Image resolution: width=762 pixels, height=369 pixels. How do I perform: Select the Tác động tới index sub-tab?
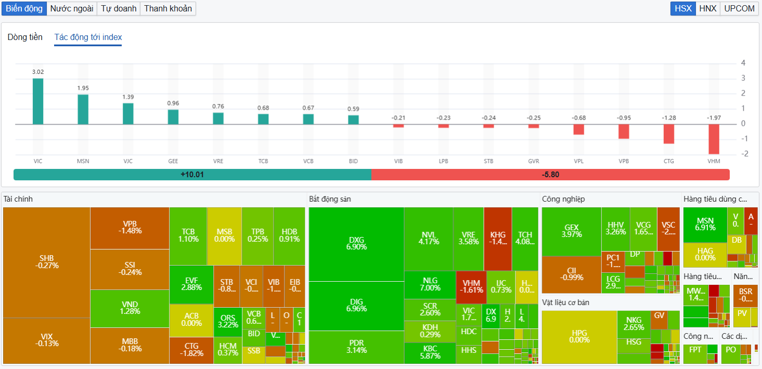88,37
